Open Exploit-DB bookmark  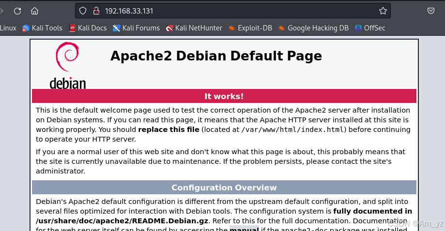coord(250,28)
